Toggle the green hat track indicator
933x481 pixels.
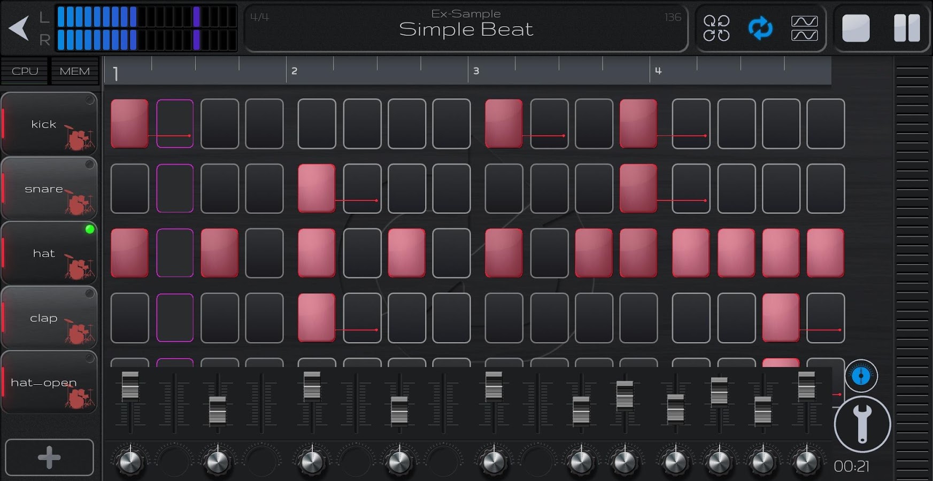[x=90, y=229]
